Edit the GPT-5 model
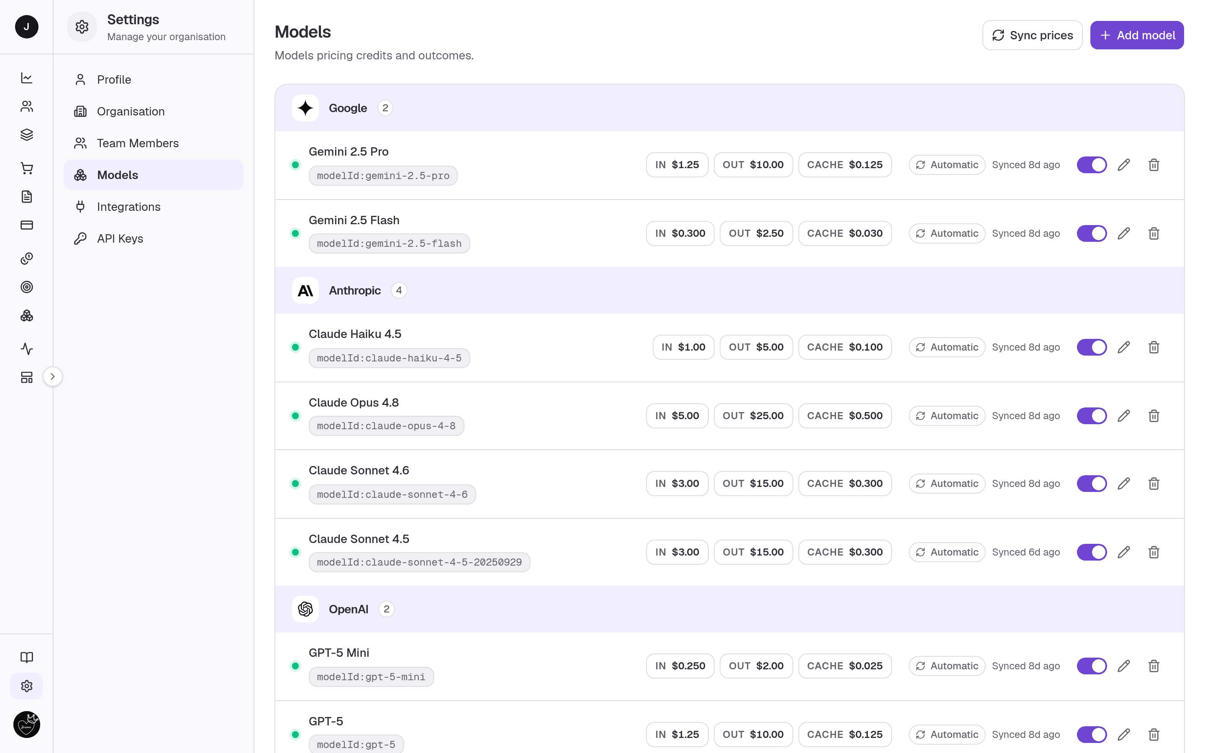This screenshot has width=1205, height=753. pos(1123,735)
